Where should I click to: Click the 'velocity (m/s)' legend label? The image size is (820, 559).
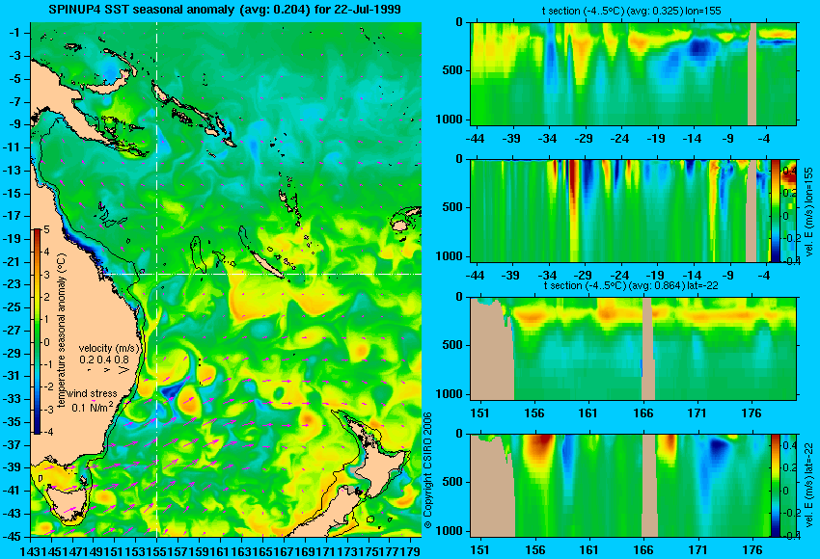tap(109, 348)
